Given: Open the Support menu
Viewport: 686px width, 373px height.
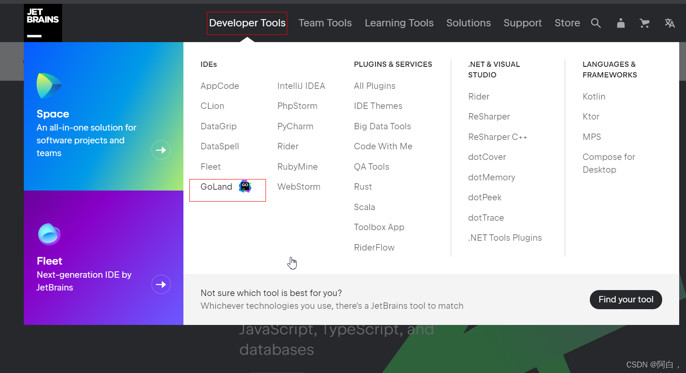Looking at the screenshot, I should click(523, 23).
